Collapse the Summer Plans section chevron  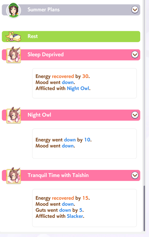135,10
